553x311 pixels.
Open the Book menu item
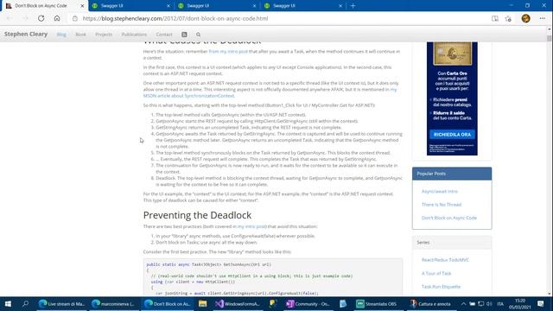(80, 35)
